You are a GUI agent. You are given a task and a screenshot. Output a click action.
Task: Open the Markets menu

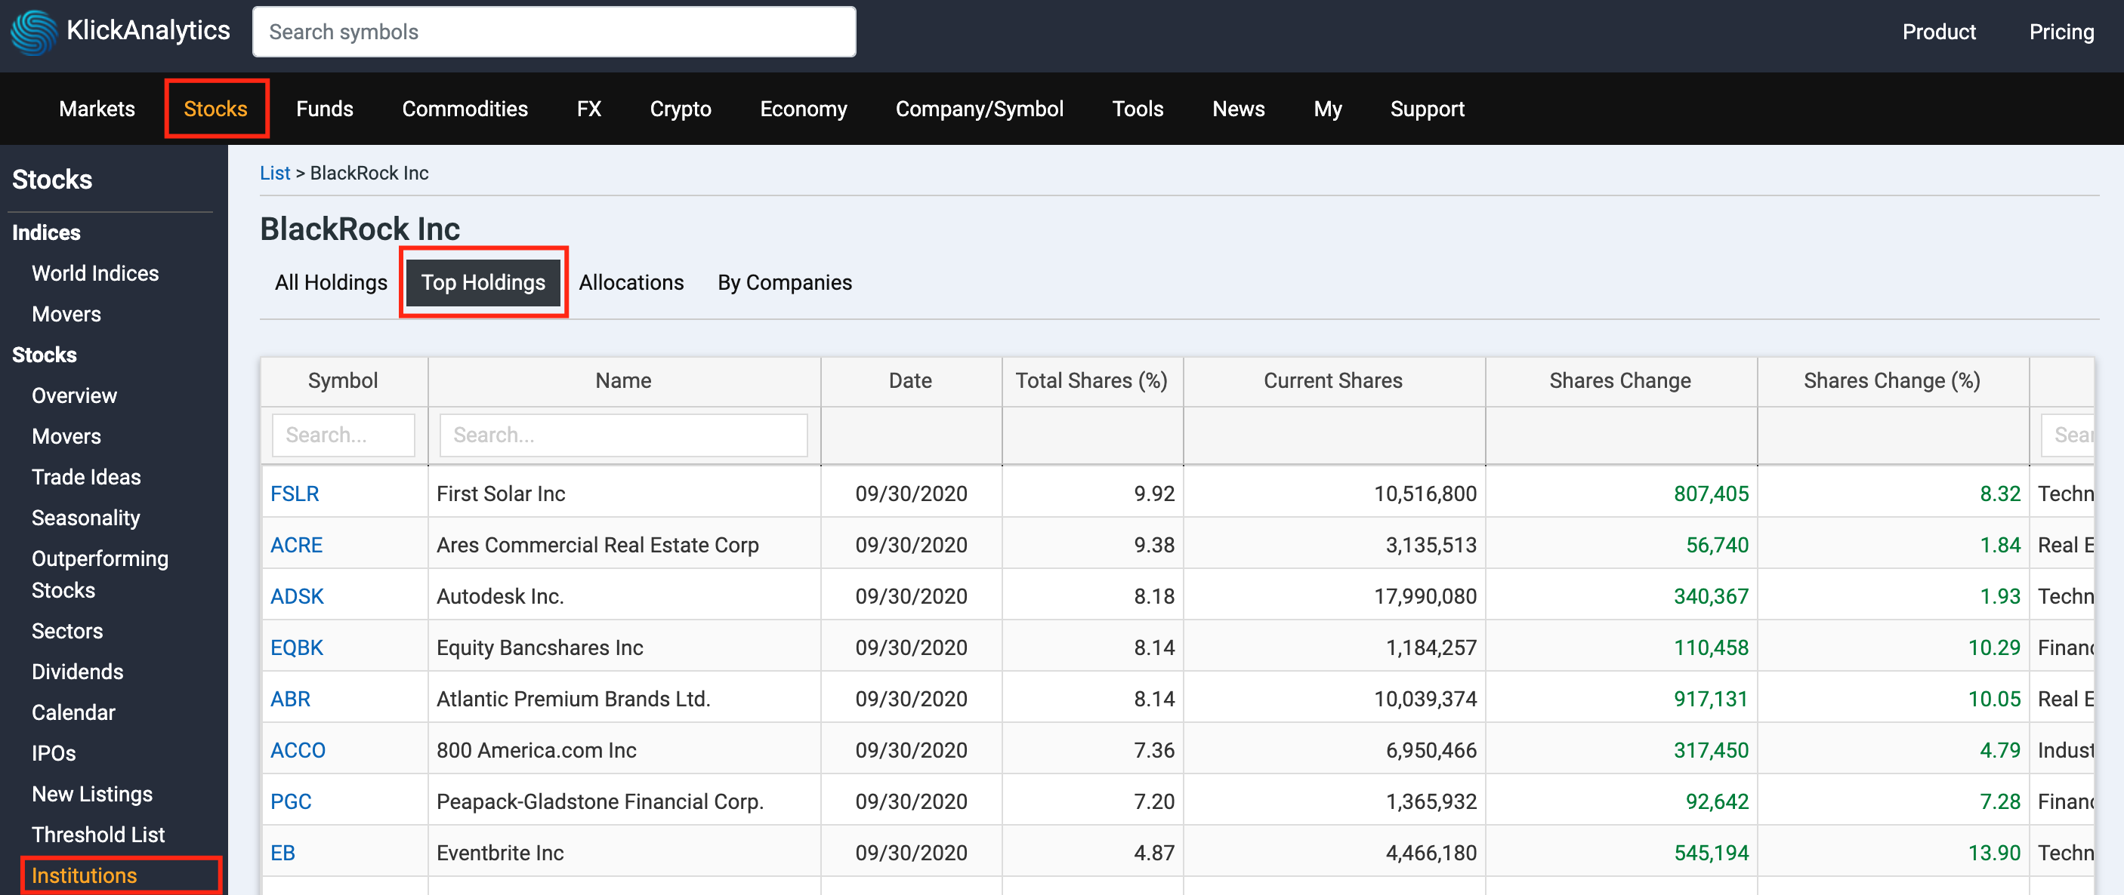tap(97, 109)
